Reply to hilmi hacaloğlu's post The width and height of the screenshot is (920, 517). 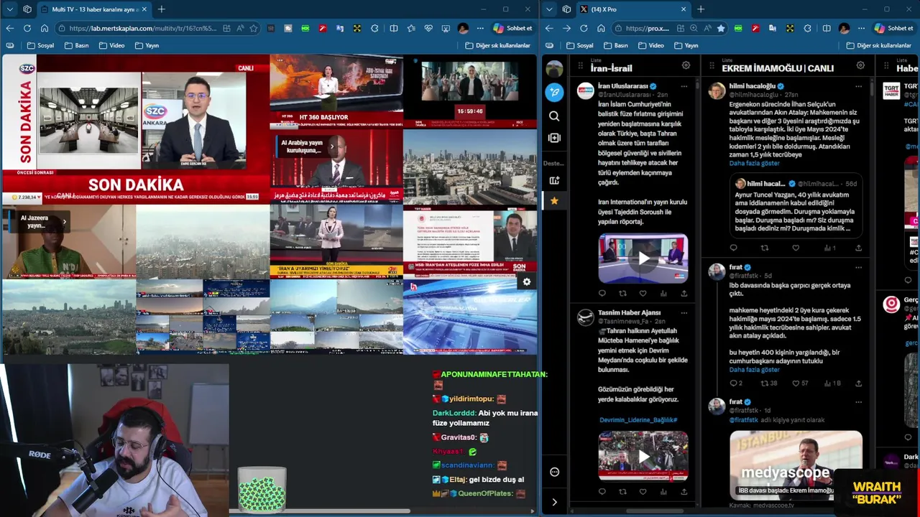tap(733, 248)
